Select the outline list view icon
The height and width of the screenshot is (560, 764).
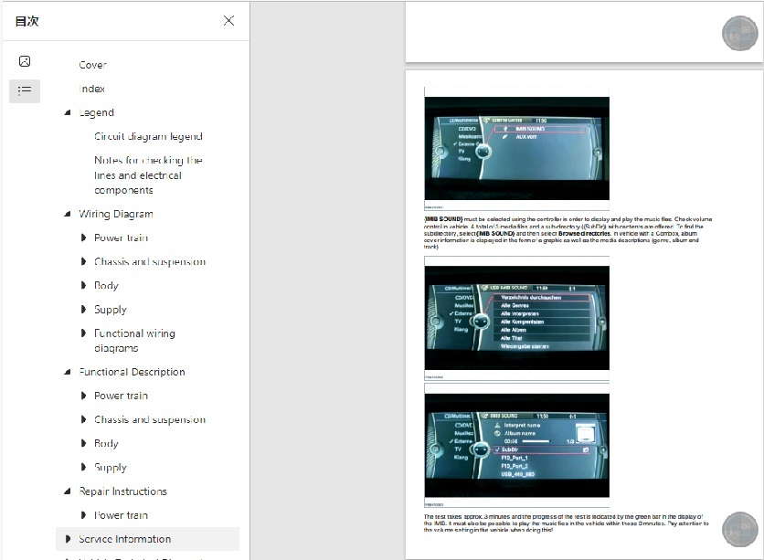tap(25, 90)
